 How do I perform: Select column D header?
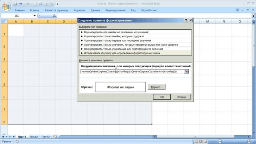click(x=64, y=21)
